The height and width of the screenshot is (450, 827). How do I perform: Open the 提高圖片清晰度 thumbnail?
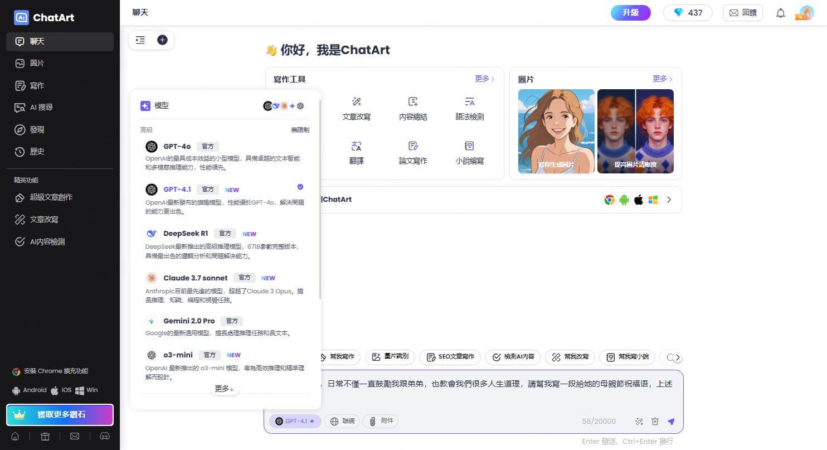click(635, 131)
